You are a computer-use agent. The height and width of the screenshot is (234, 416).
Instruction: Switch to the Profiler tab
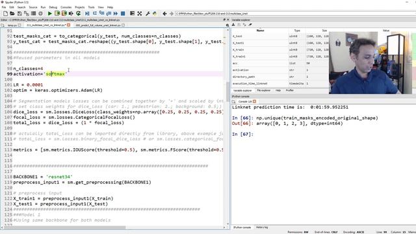coord(289,90)
